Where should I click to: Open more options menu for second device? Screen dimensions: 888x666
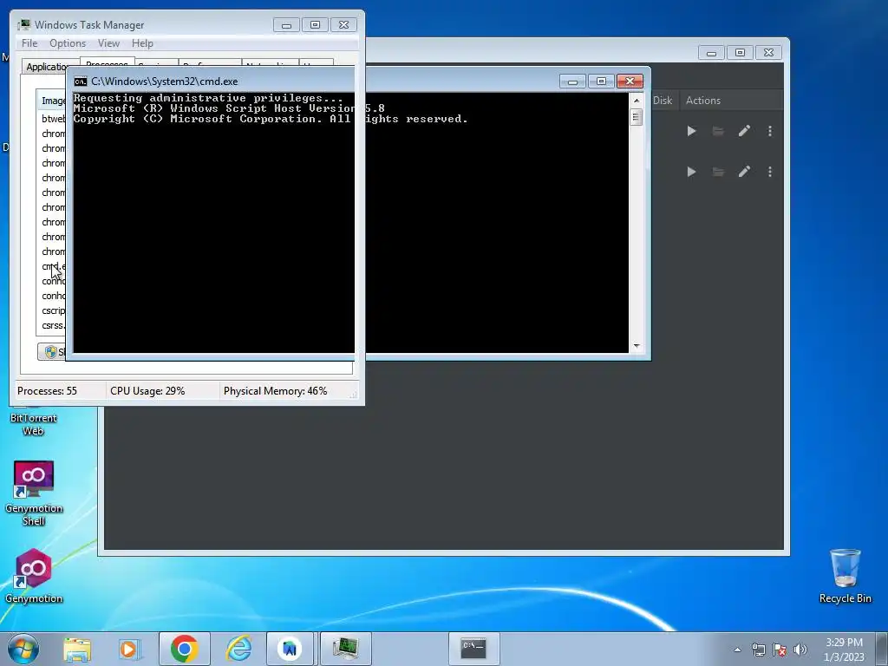(770, 172)
